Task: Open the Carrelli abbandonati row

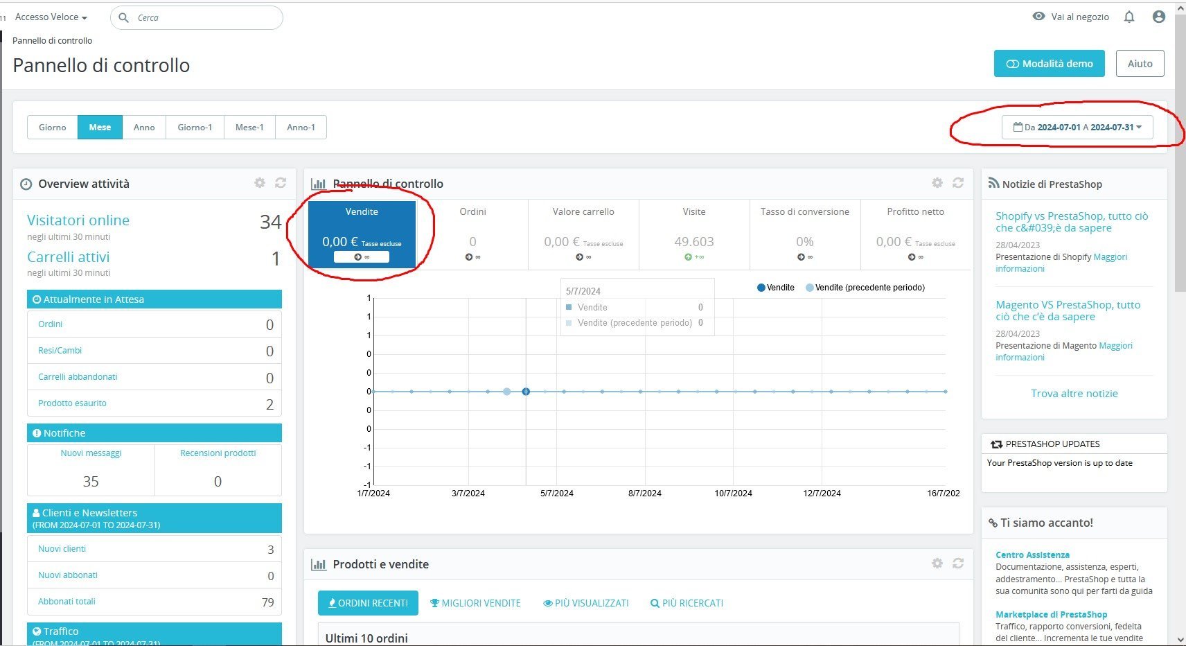Action: [x=154, y=377]
